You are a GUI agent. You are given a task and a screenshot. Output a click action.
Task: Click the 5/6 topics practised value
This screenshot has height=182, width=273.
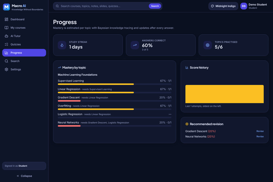point(219,47)
